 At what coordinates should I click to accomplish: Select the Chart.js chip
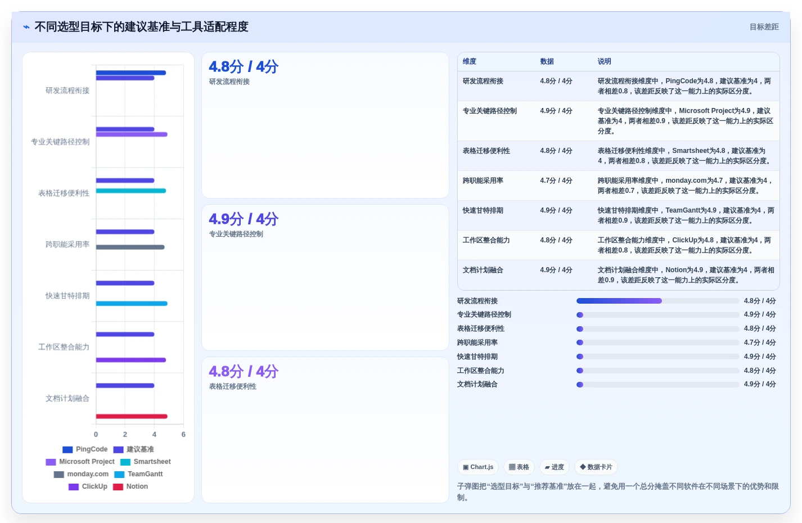(x=478, y=467)
